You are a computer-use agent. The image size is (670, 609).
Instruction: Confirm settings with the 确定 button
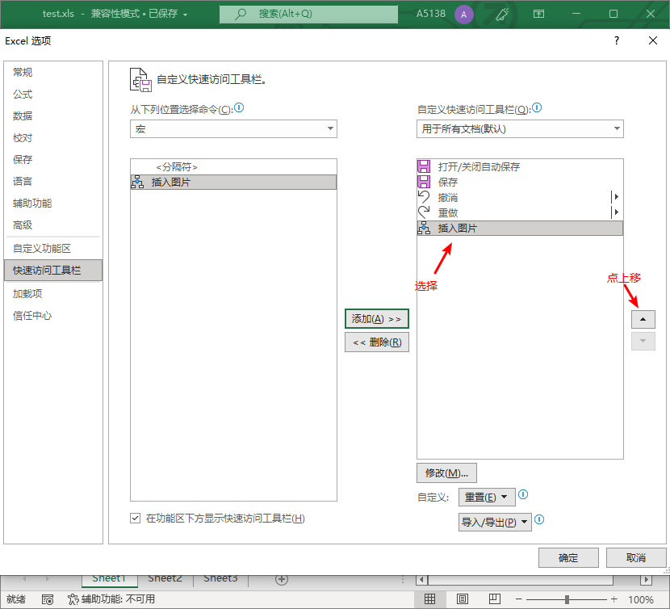568,557
